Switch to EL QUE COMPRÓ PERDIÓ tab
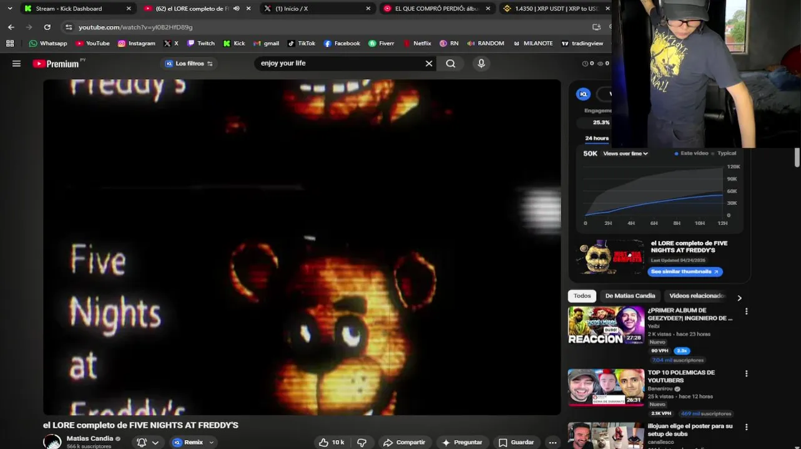 coord(437,9)
